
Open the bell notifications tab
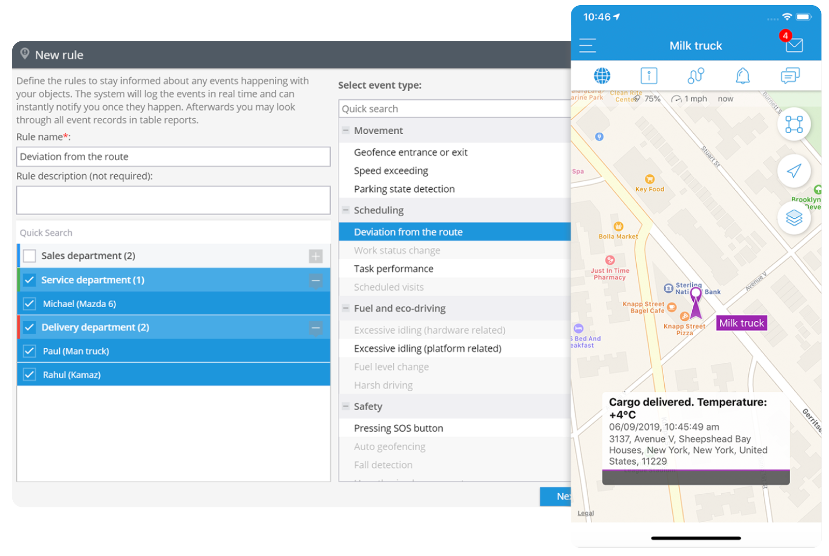point(742,76)
